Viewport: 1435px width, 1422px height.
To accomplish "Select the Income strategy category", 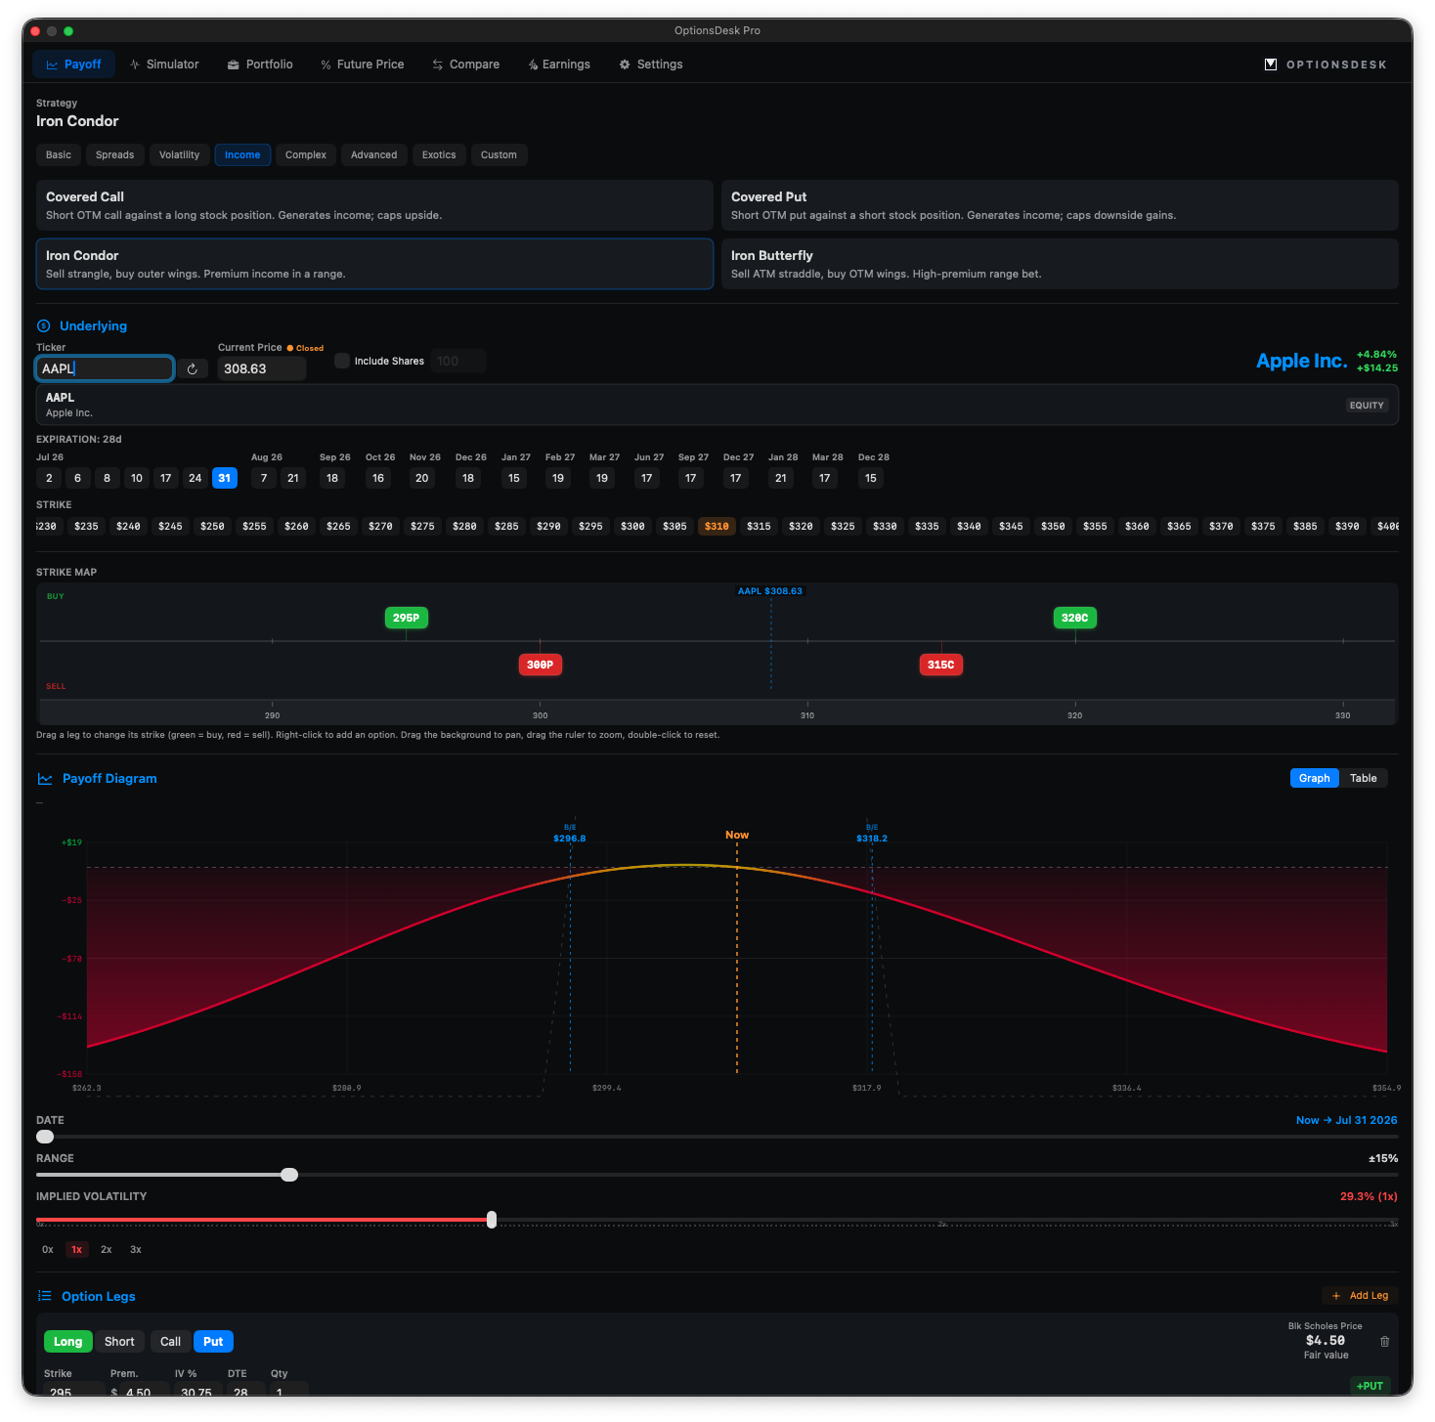I will 242,154.
